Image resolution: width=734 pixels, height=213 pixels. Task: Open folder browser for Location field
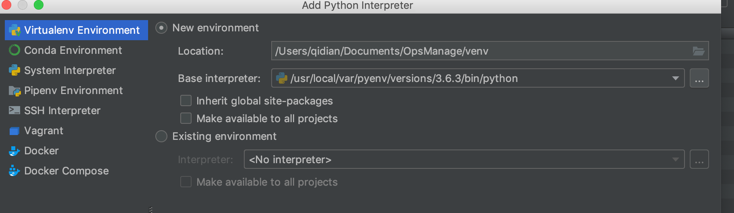point(698,51)
